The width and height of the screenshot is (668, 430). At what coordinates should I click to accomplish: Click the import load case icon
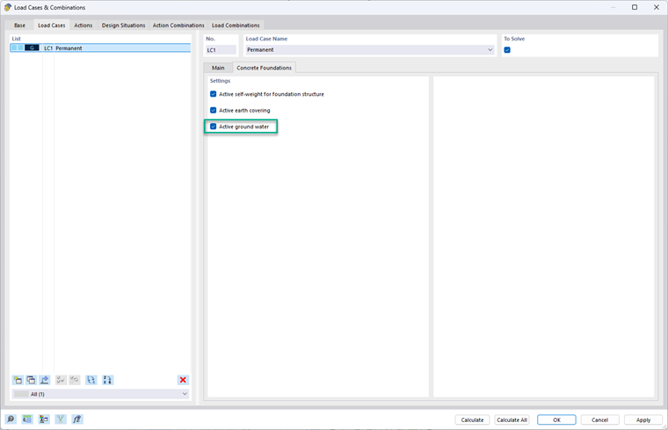pyautogui.click(x=45, y=380)
